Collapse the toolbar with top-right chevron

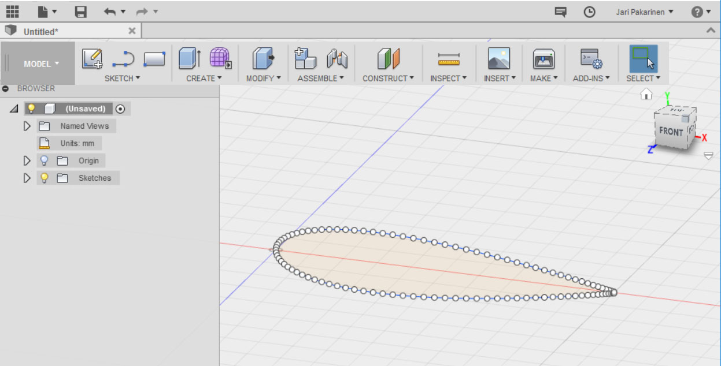(710, 30)
